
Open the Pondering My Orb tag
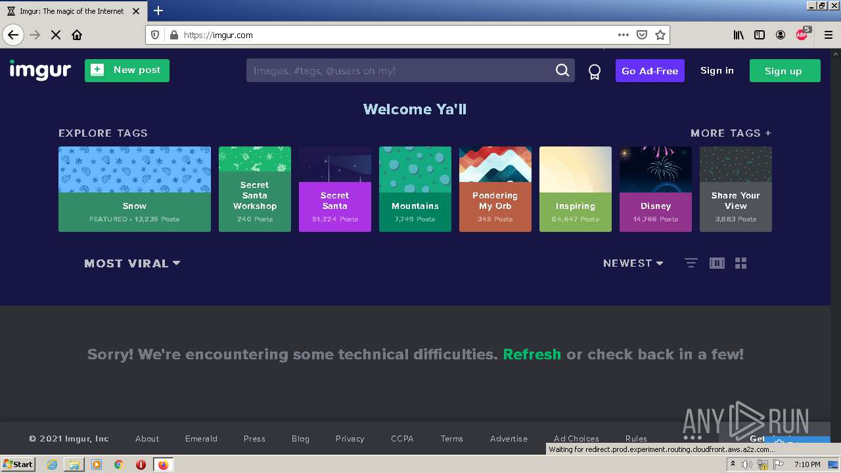pyautogui.click(x=495, y=189)
